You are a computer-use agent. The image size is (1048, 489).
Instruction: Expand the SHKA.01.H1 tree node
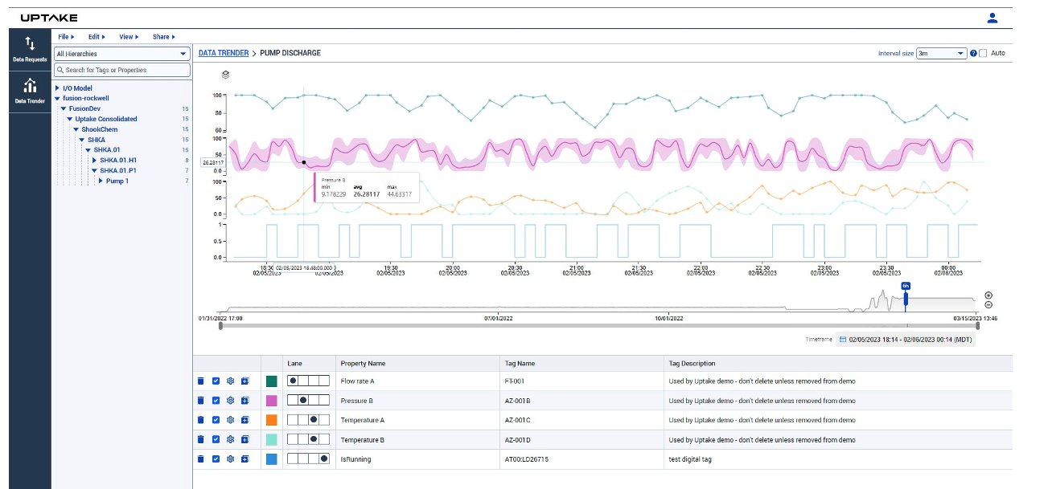coord(95,161)
